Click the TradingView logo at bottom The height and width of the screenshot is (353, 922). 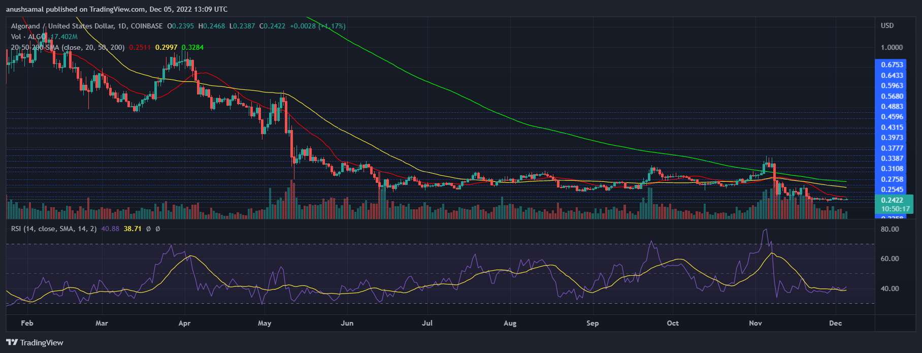(35, 343)
